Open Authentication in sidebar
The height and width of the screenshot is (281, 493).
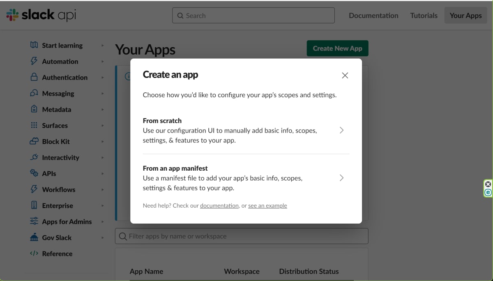65,78
